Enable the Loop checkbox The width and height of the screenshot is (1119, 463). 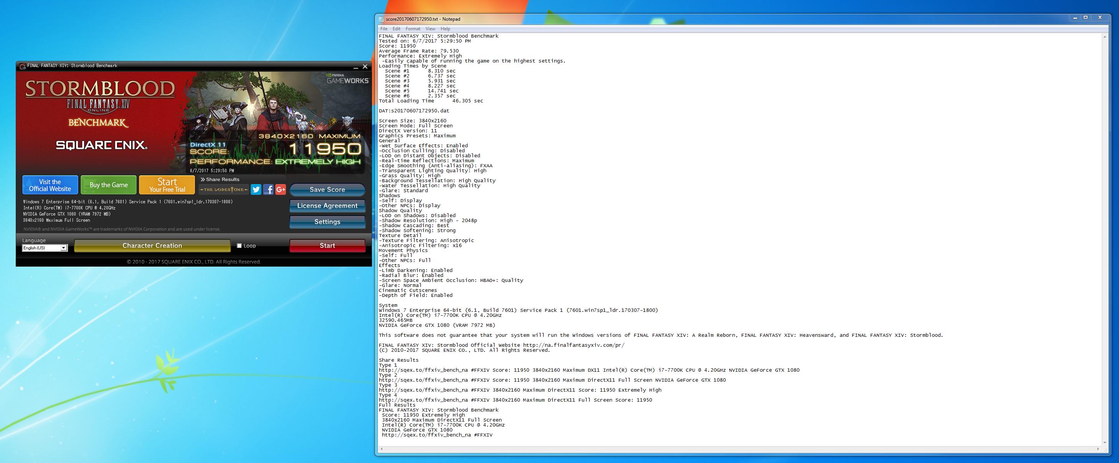(239, 246)
